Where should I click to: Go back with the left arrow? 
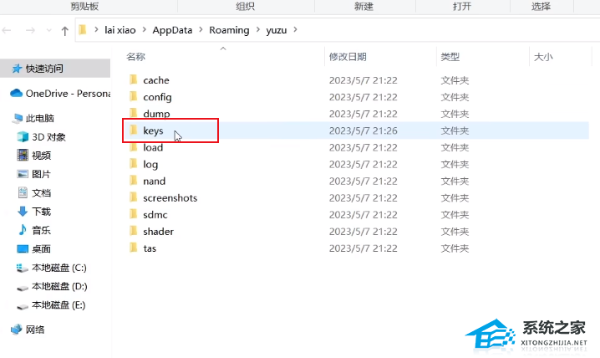pyautogui.click(x=7, y=30)
